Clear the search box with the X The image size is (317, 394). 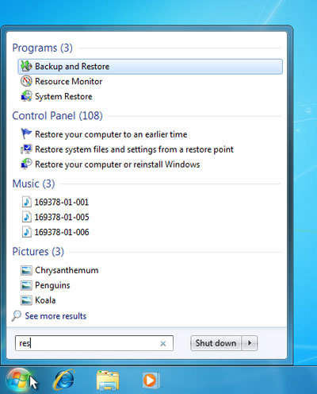tap(163, 344)
